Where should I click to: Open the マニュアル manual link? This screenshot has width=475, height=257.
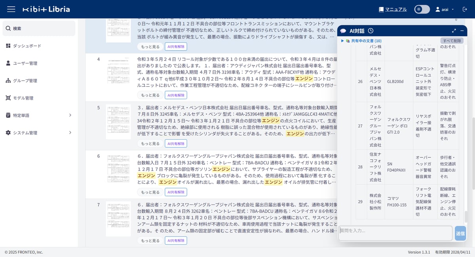(x=393, y=9)
